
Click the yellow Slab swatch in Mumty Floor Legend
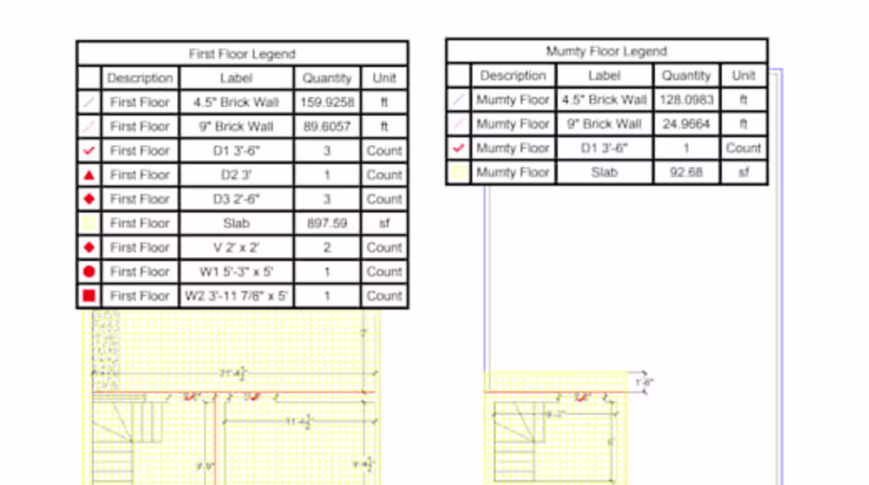pyautogui.click(x=458, y=173)
